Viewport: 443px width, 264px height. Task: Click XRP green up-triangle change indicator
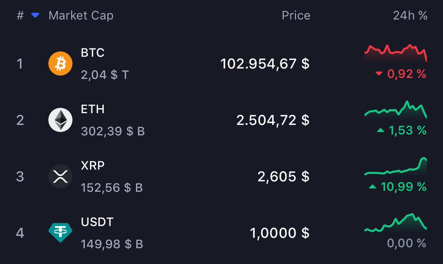coord(372,187)
